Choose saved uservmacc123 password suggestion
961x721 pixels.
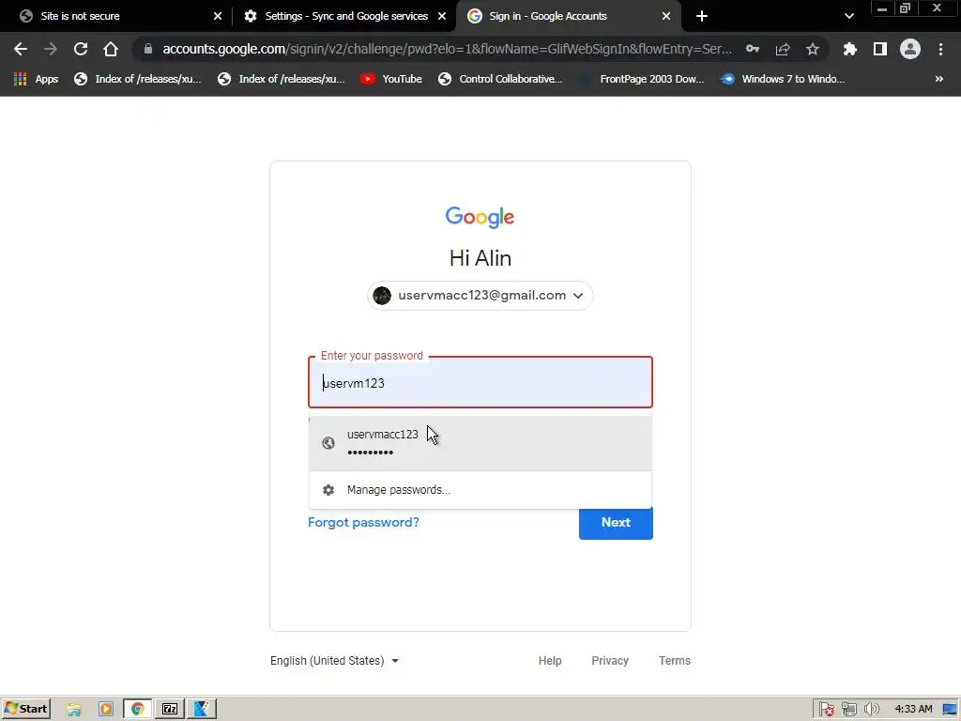coord(480,443)
